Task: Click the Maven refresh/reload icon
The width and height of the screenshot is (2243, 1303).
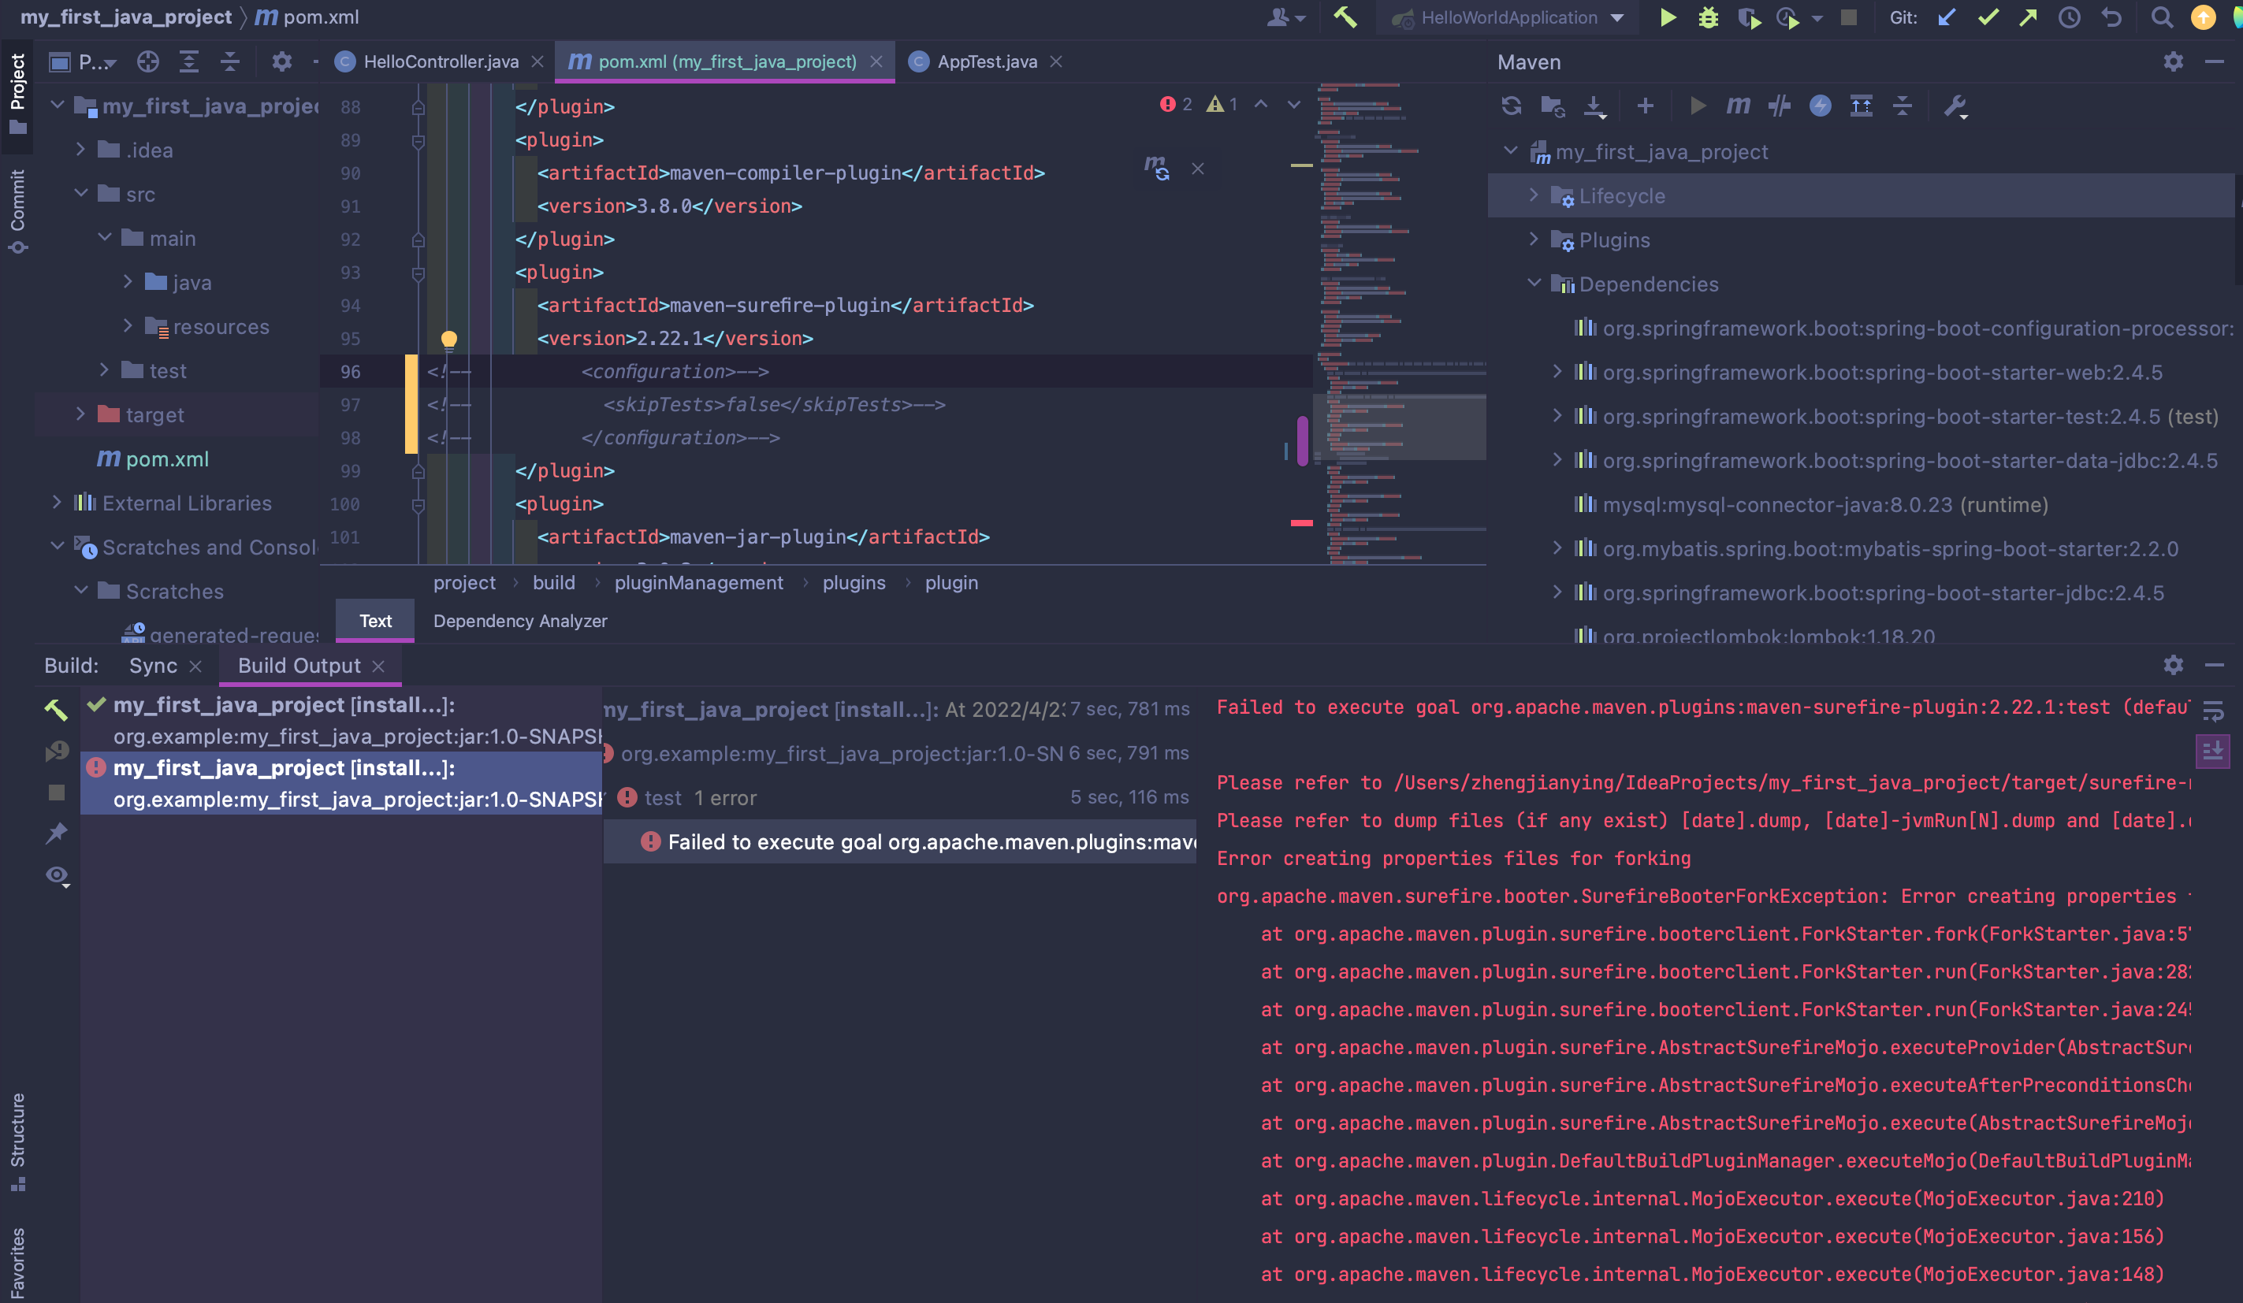Action: (x=1512, y=104)
